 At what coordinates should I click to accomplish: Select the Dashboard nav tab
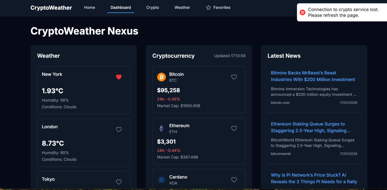point(121,7)
